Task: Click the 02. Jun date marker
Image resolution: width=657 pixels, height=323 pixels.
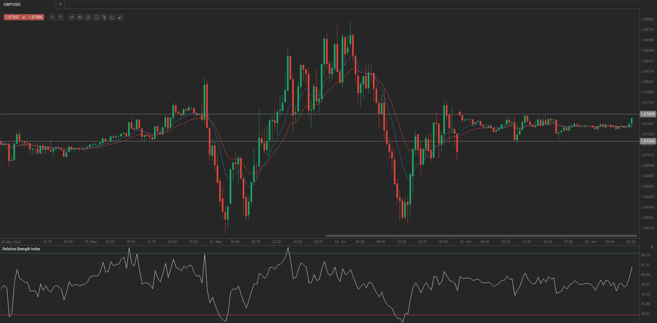Action: tap(466, 242)
